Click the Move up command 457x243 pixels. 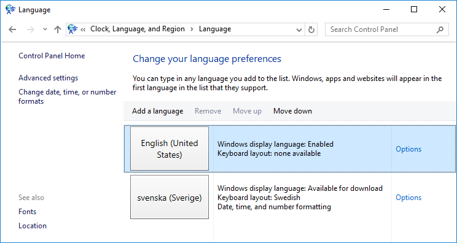[x=247, y=111]
